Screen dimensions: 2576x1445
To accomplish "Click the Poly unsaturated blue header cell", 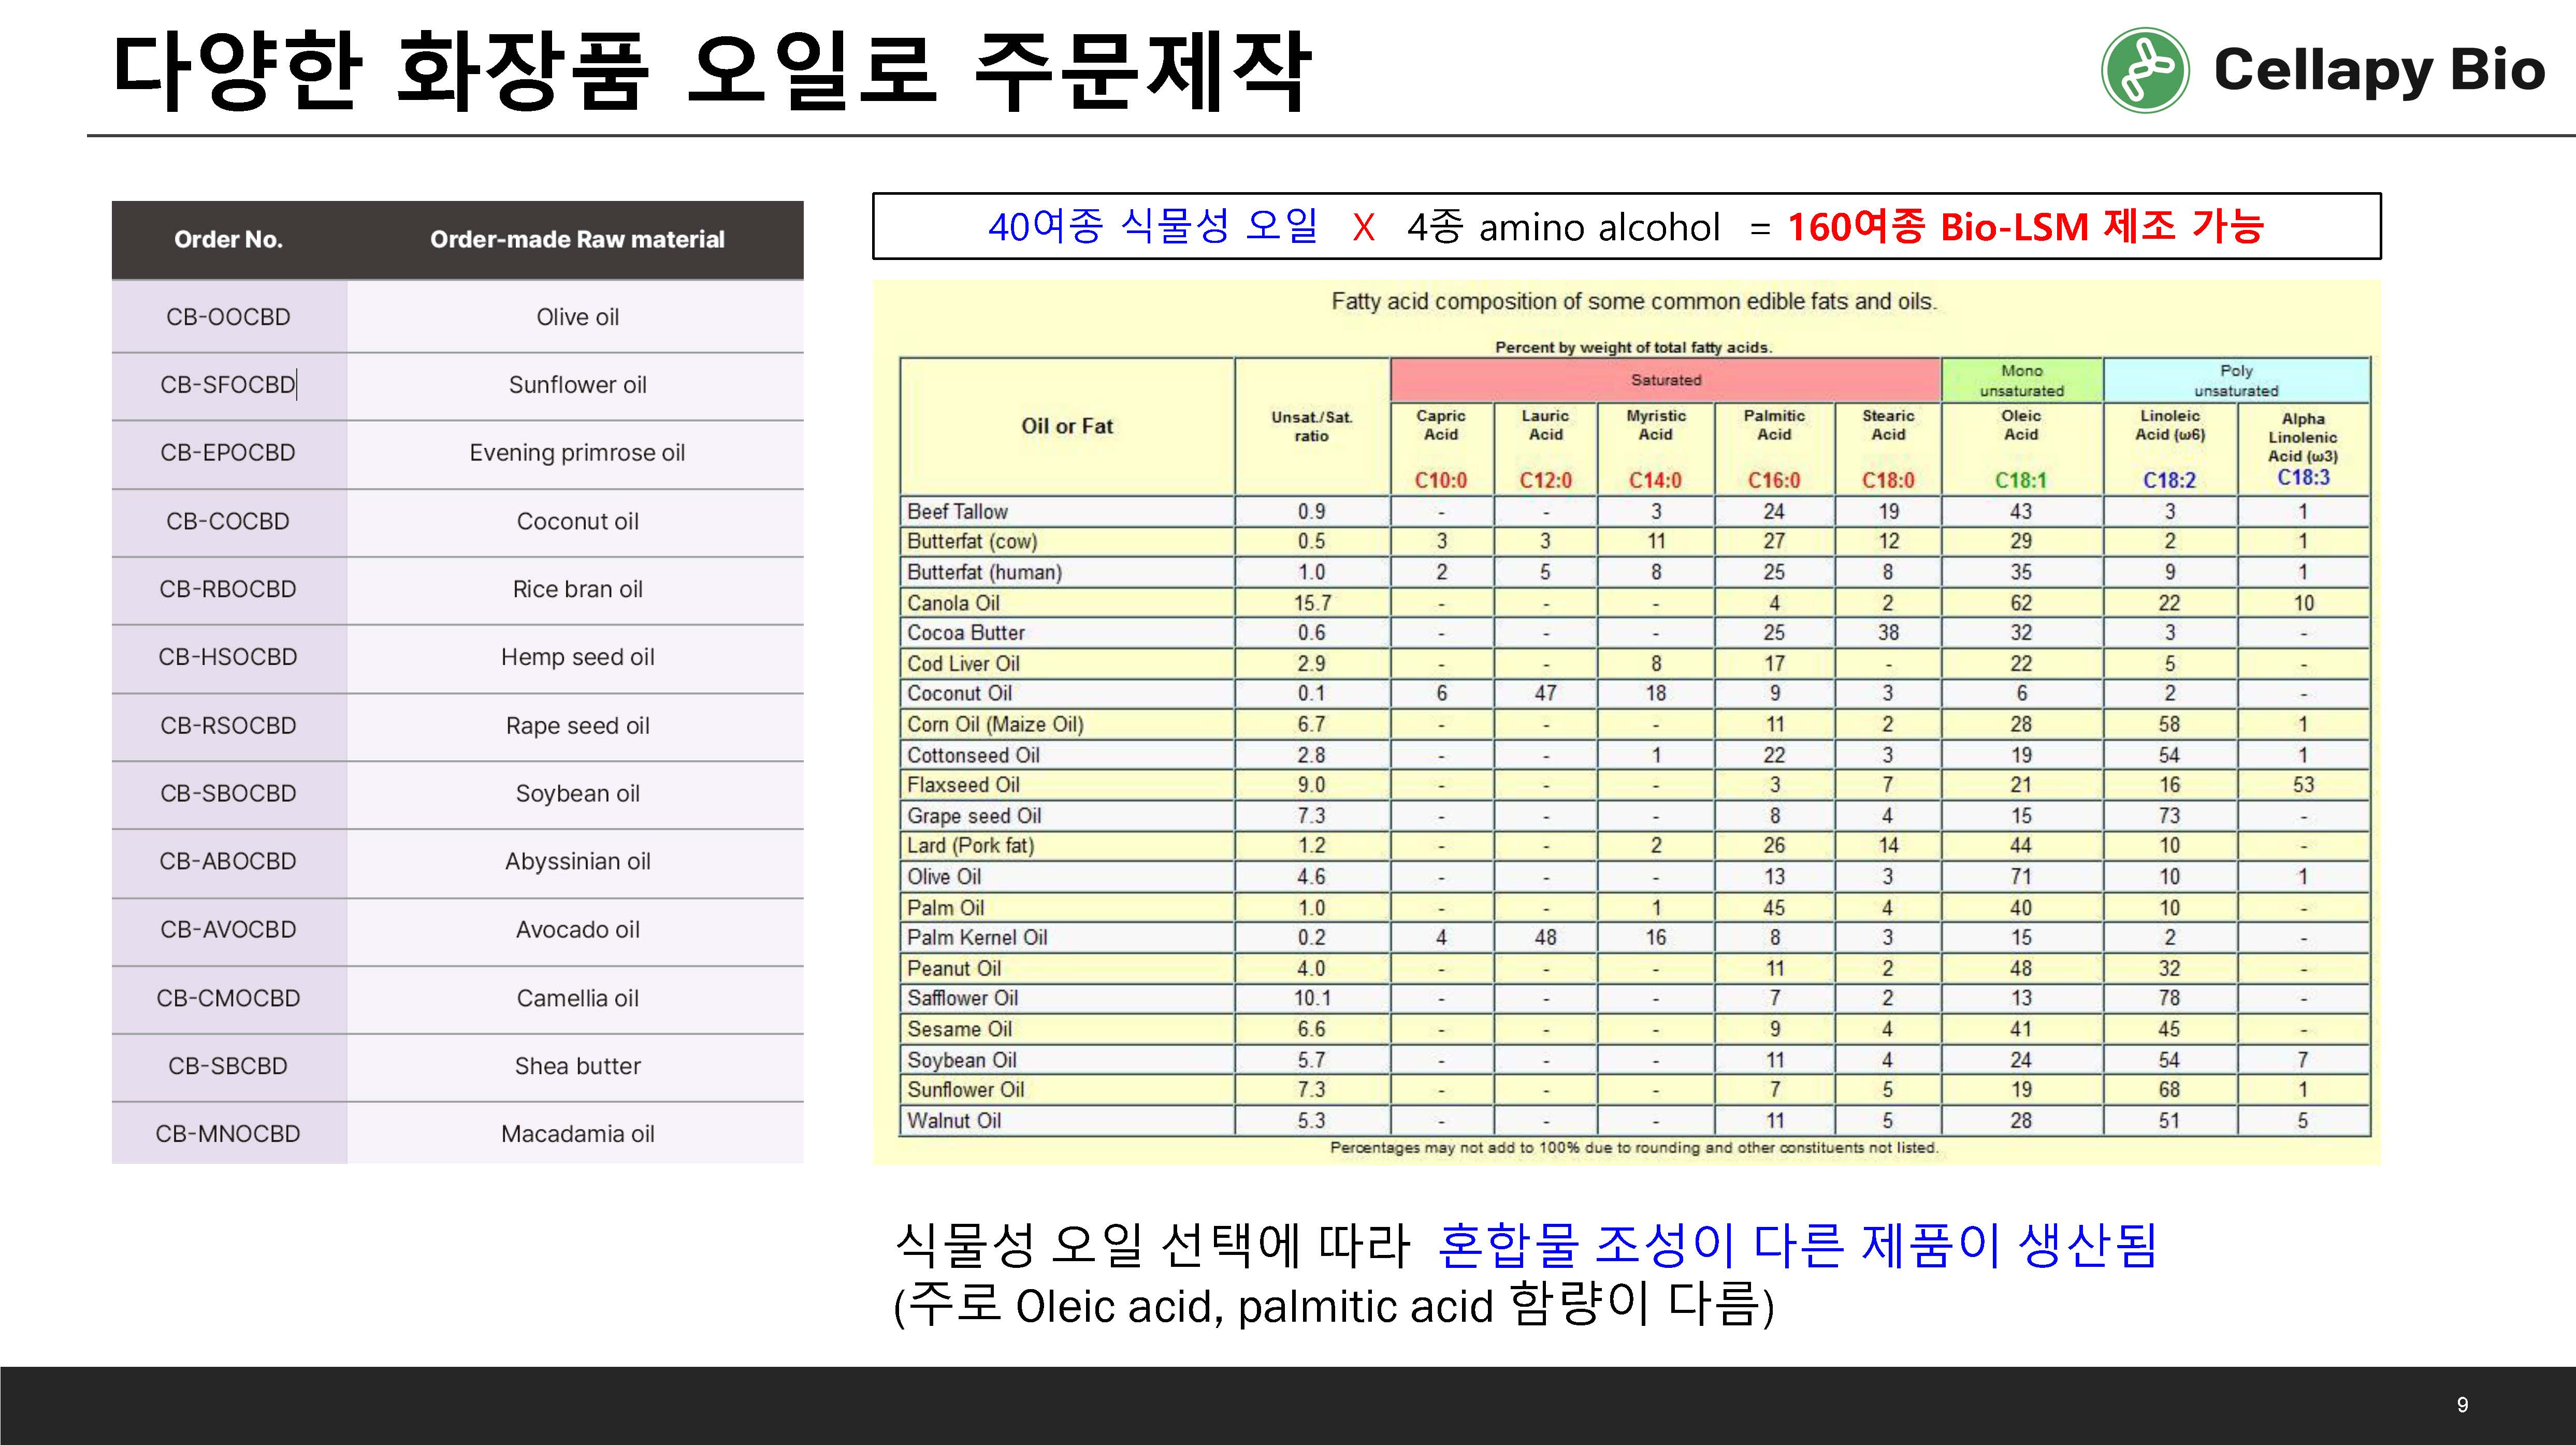I will coord(2236,380).
